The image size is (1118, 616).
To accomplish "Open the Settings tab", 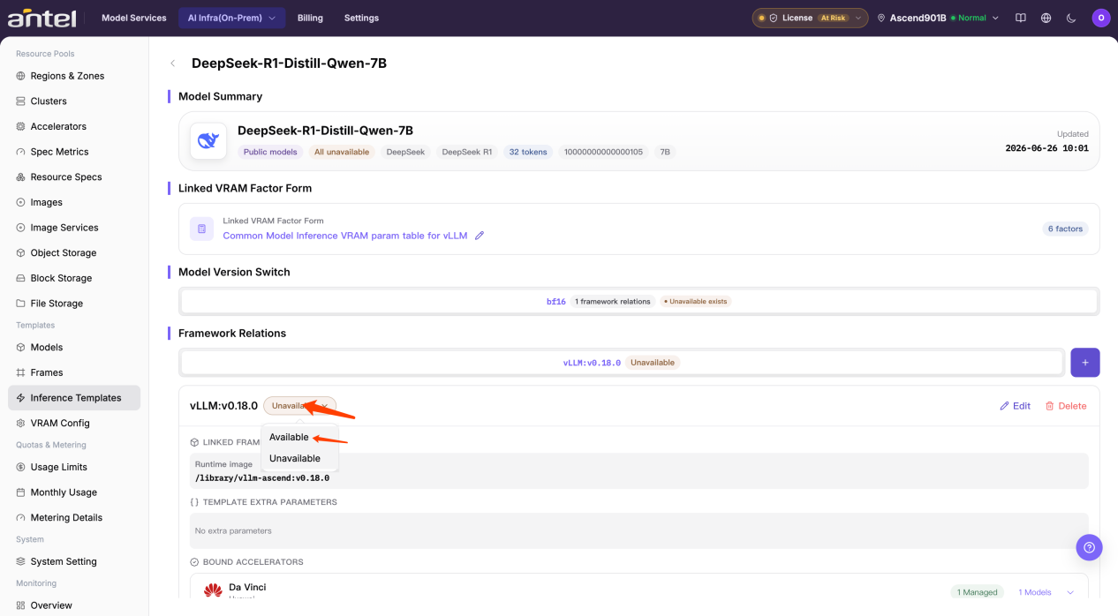I will (361, 18).
